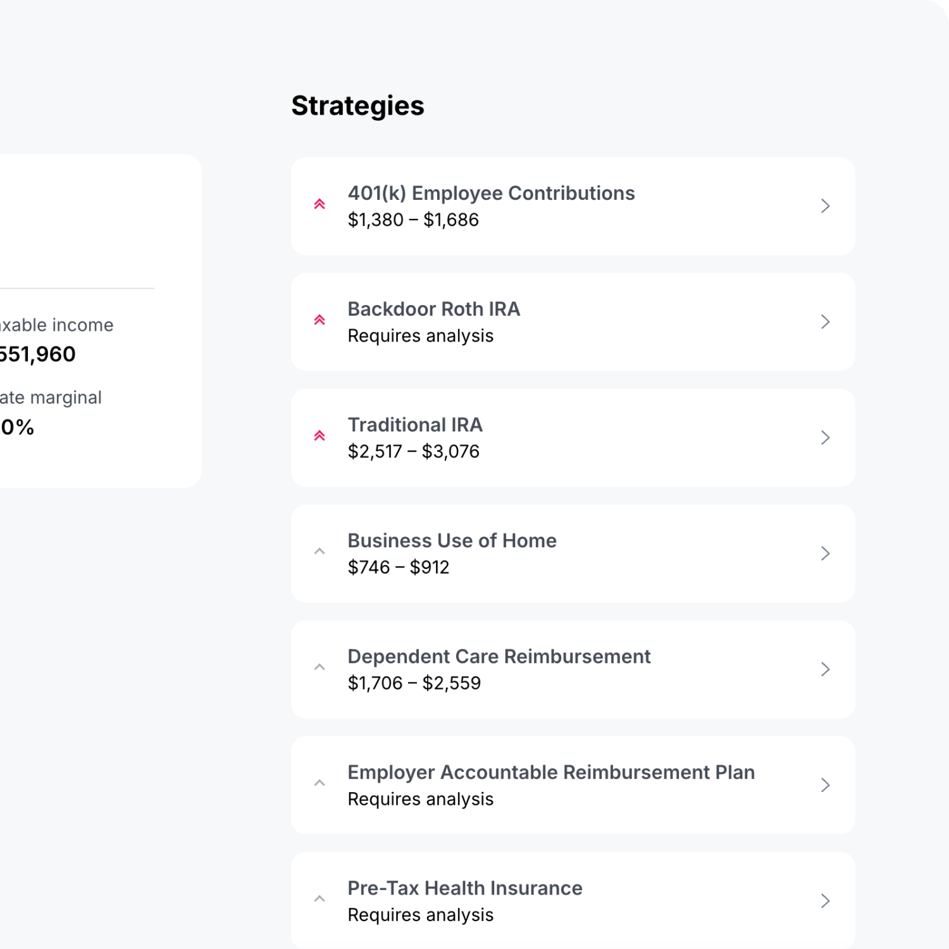Screen dimensions: 949x949
Task: Select the caret icon beside Employer Accountable Reimbursement Plan
Action: 319,783
